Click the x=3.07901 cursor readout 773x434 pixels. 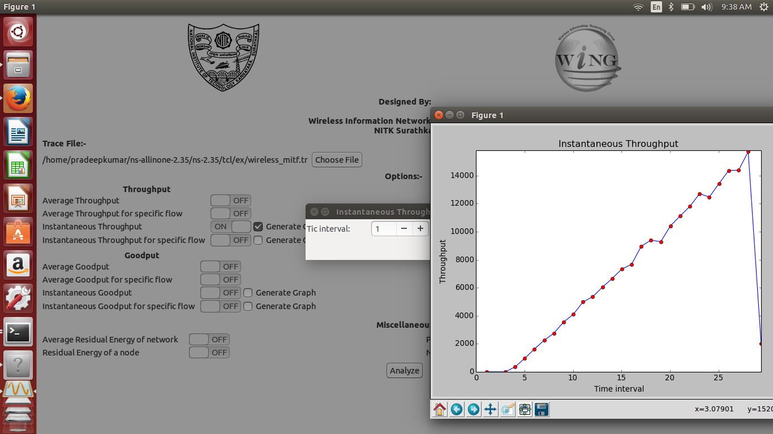point(714,409)
